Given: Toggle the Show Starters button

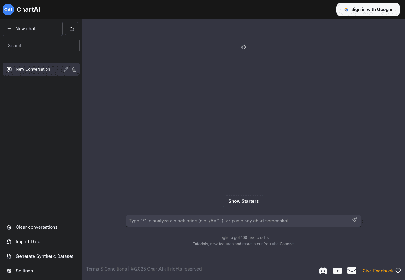Looking at the screenshot, I should click(x=243, y=201).
